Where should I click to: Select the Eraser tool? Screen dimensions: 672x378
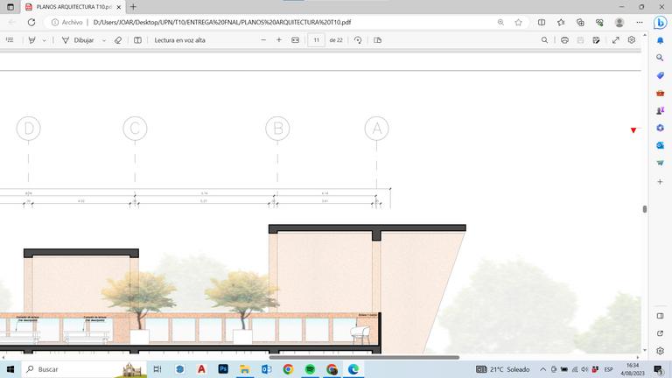click(118, 40)
